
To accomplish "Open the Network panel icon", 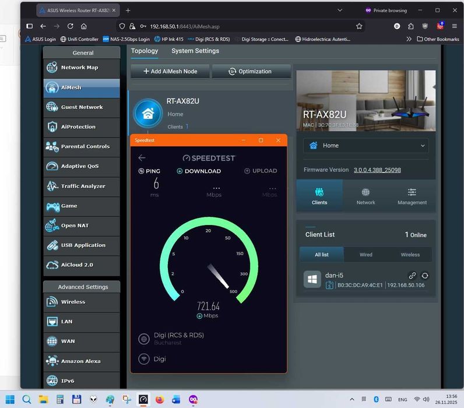I will 365,196.
